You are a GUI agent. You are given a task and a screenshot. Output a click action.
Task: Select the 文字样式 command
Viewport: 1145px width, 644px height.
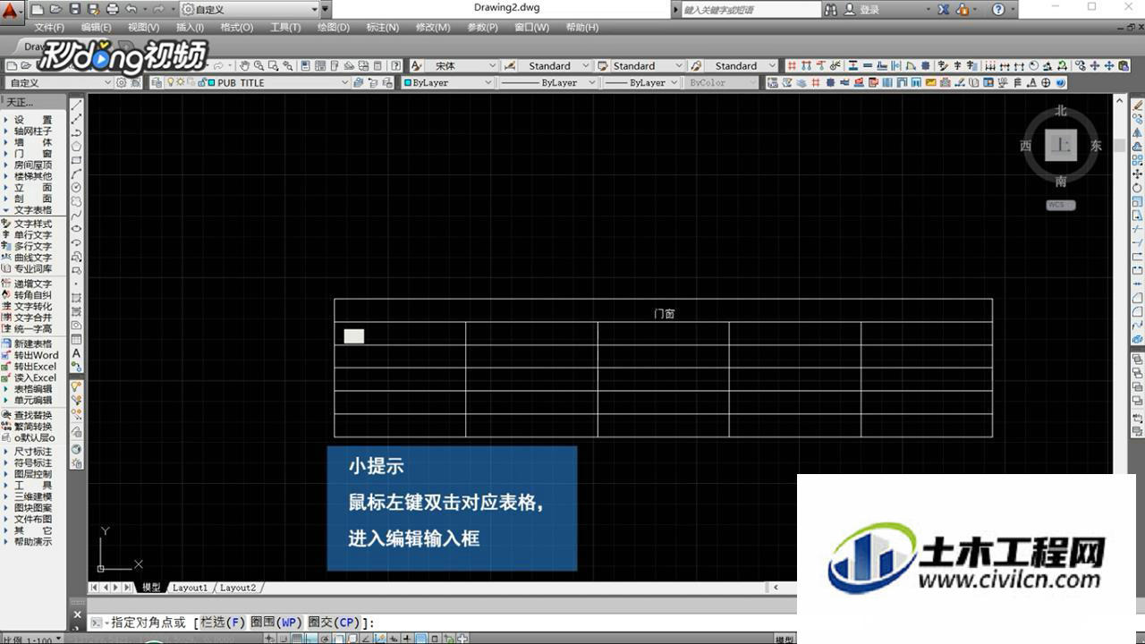(27, 224)
